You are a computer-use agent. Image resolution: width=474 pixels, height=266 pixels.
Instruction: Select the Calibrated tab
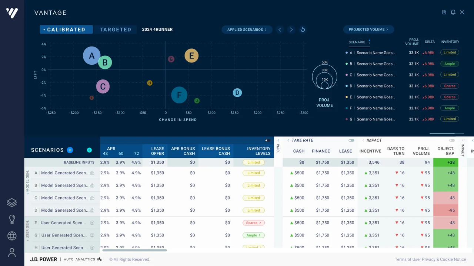[x=66, y=30]
